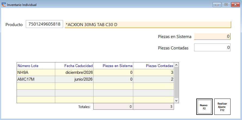Screen dimensions: 242x120
Task: Click the junio/2026 expiry cell
Action: click(x=74, y=79)
